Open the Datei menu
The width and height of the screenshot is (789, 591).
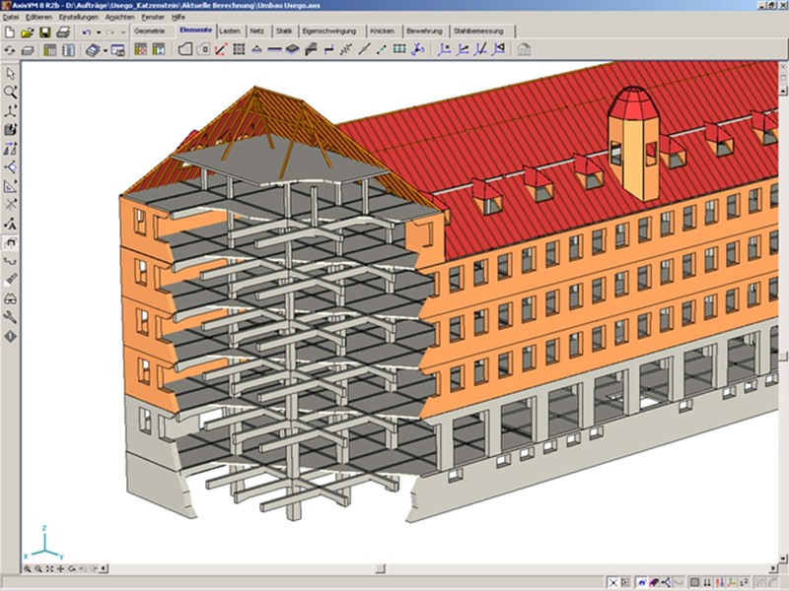(12, 18)
